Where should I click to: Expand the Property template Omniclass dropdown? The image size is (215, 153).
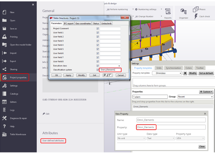(180, 73)
